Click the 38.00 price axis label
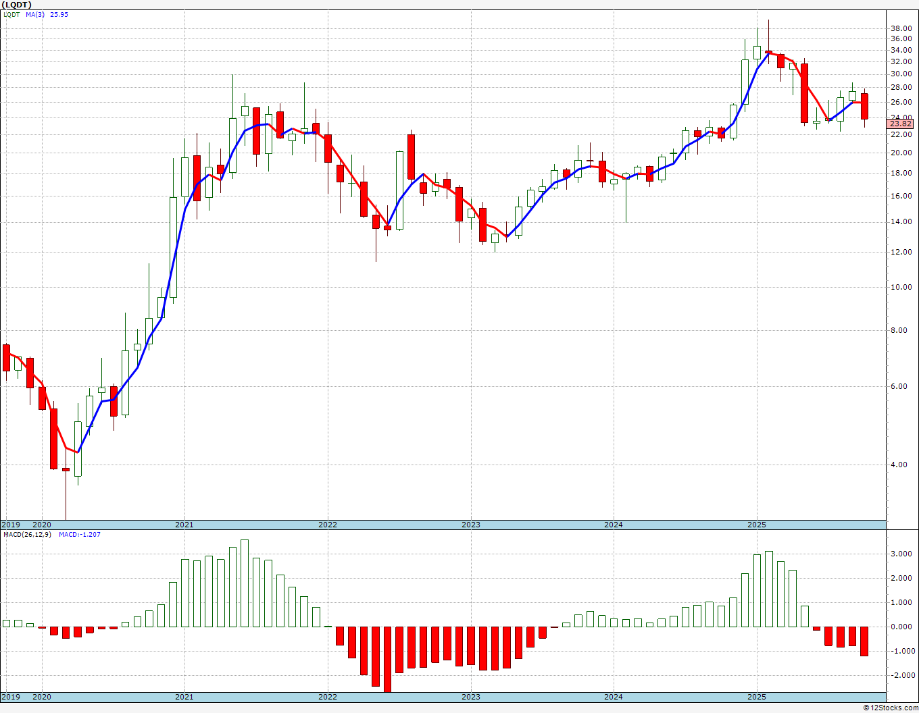Screen dimensions: 919x713 tap(901, 28)
